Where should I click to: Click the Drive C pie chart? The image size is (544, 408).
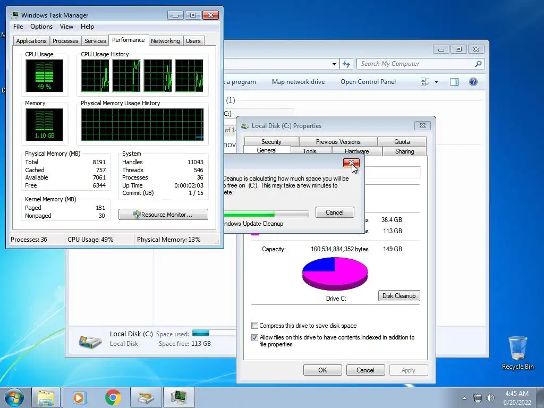point(335,274)
